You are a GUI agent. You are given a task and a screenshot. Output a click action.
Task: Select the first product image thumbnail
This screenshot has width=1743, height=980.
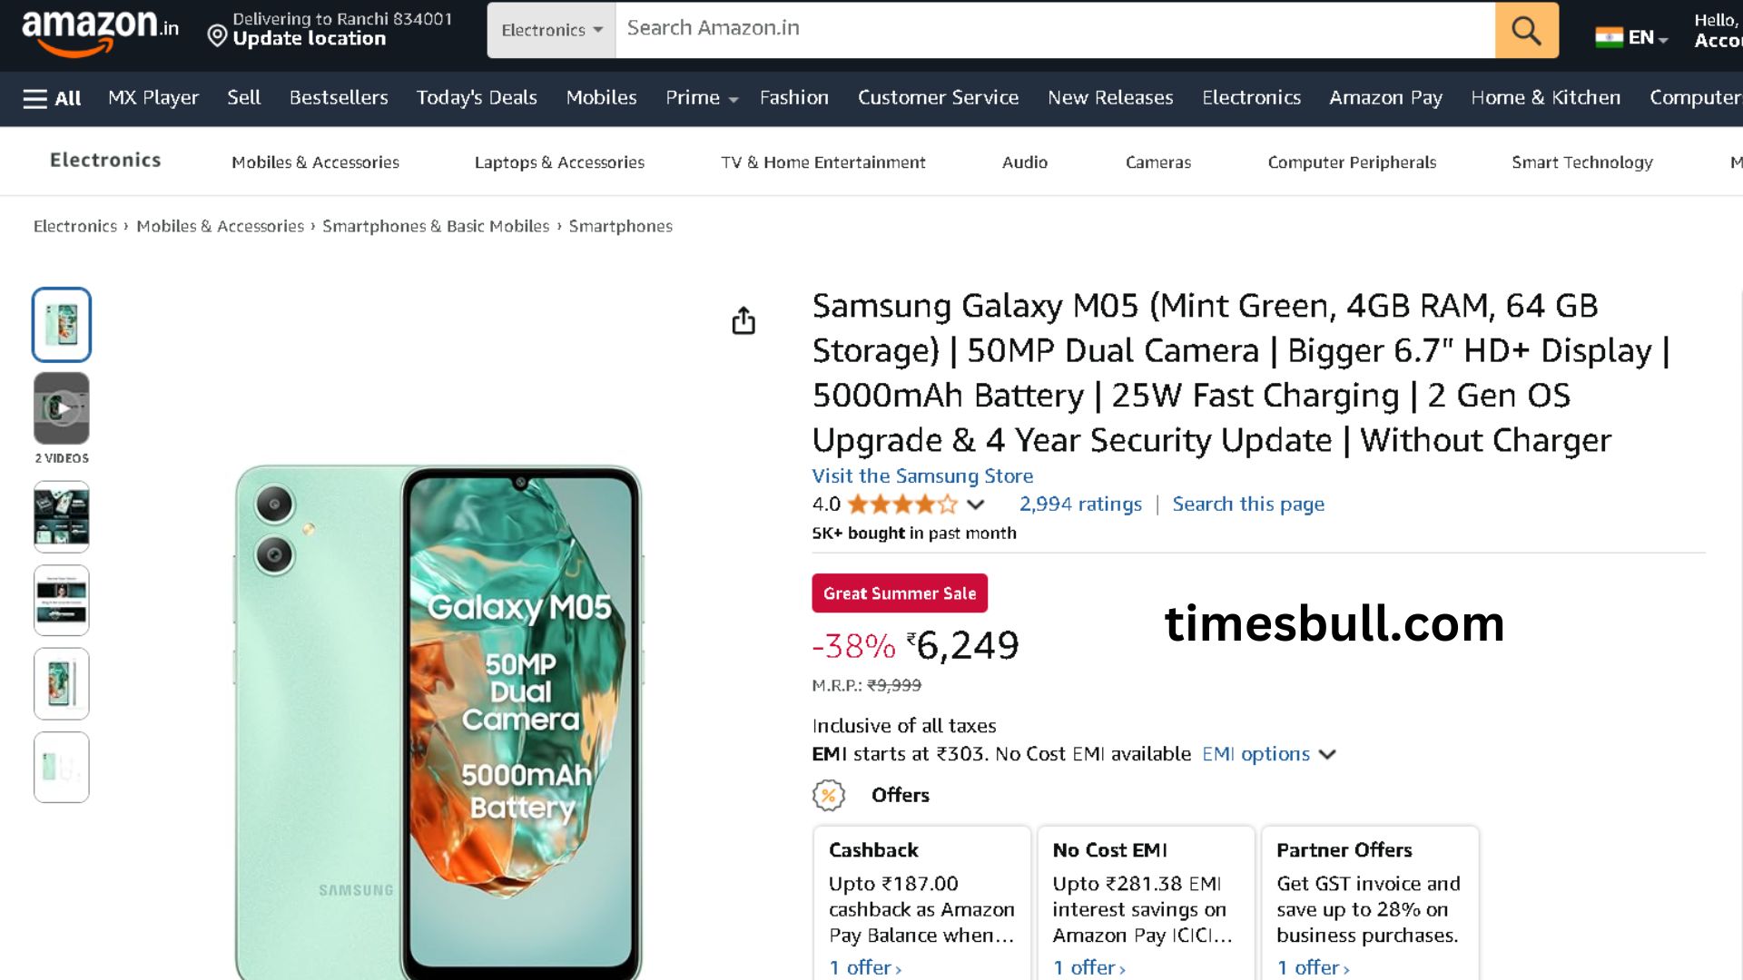(62, 324)
